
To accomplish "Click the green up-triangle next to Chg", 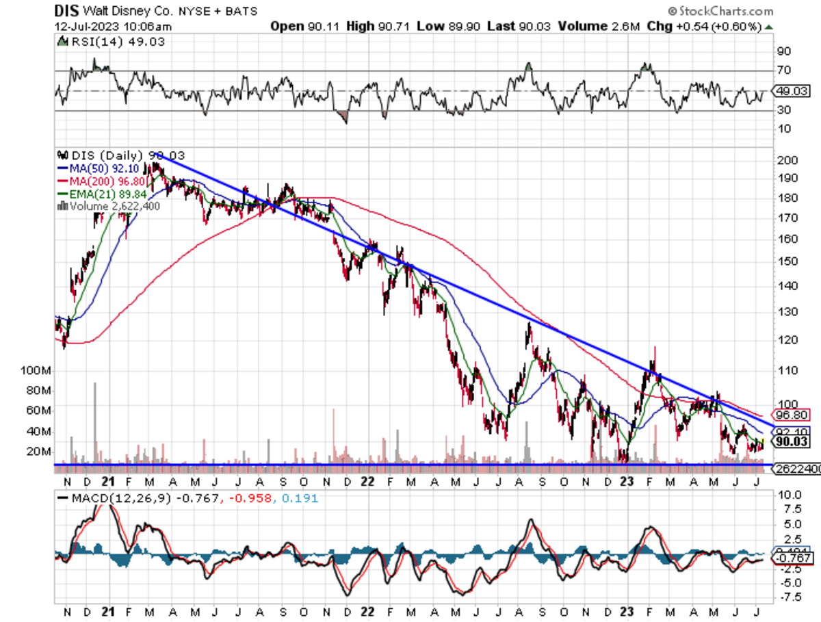I will 769,27.
